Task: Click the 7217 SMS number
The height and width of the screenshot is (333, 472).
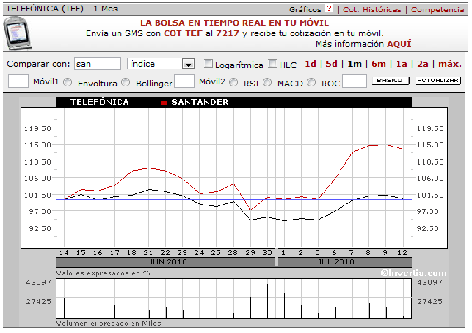Action: click(227, 33)
